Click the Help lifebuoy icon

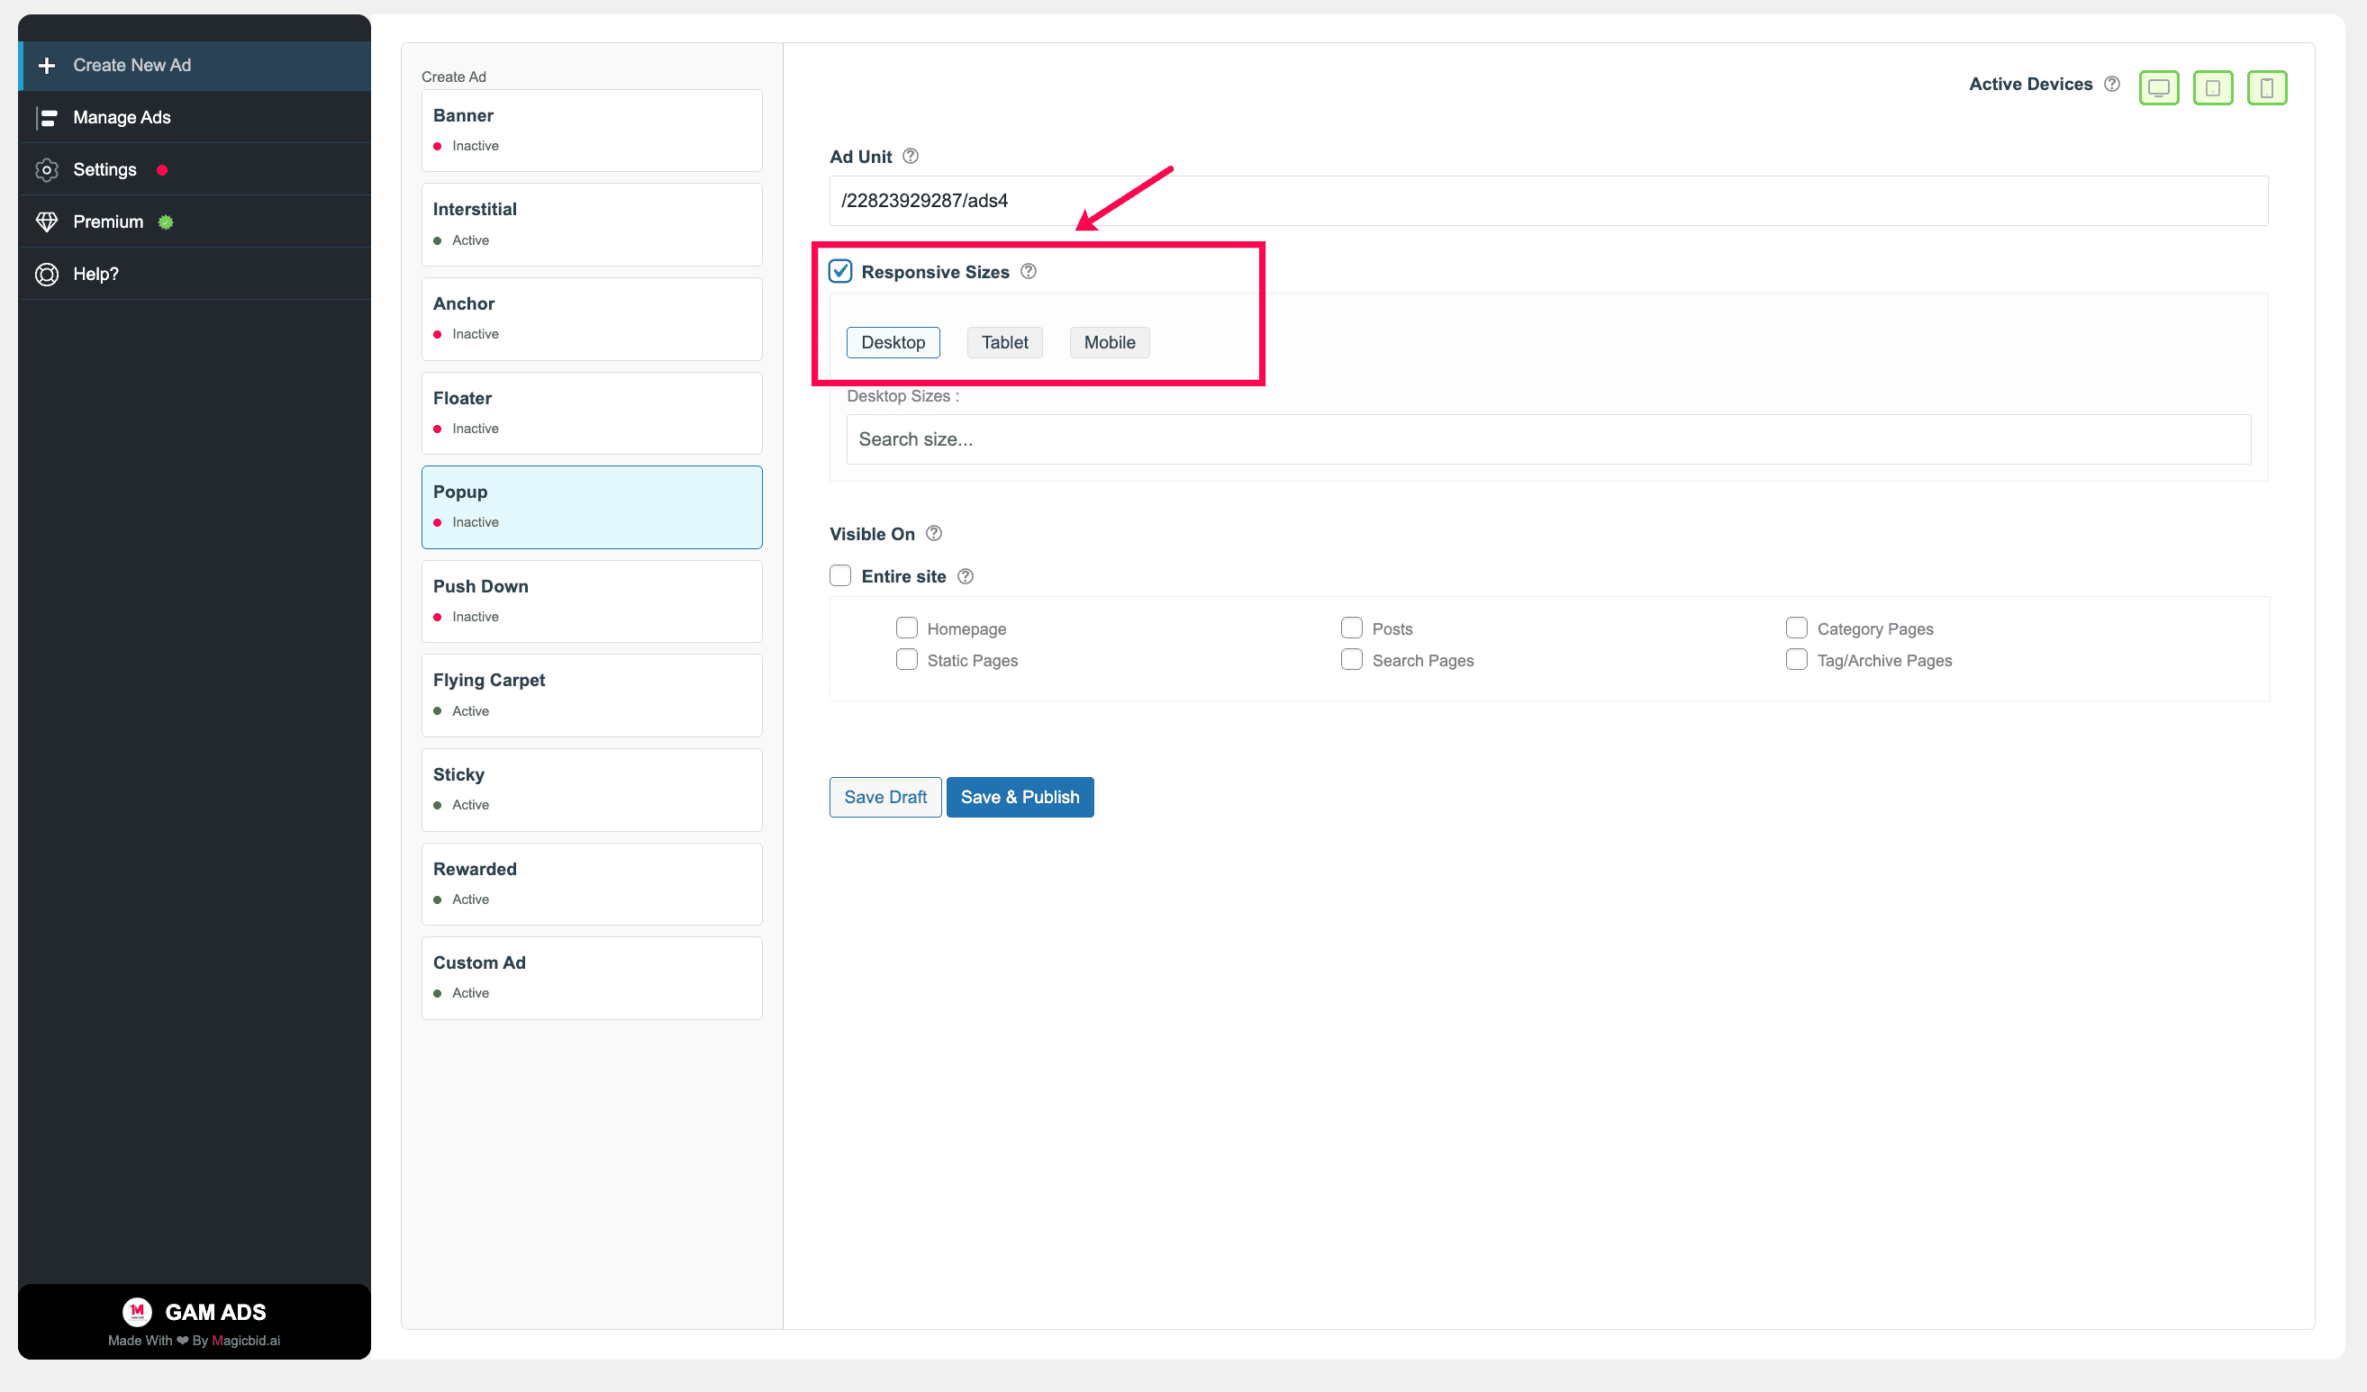tap(46, 275)
